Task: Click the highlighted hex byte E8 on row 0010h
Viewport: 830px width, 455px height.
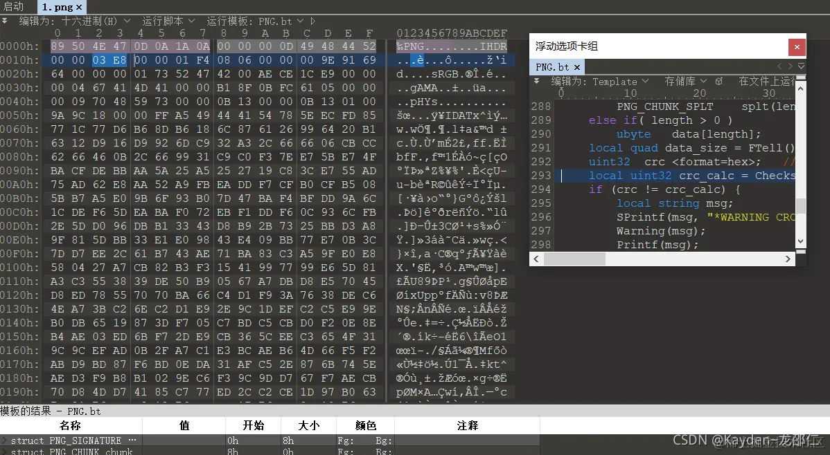Action: [120, 60]
